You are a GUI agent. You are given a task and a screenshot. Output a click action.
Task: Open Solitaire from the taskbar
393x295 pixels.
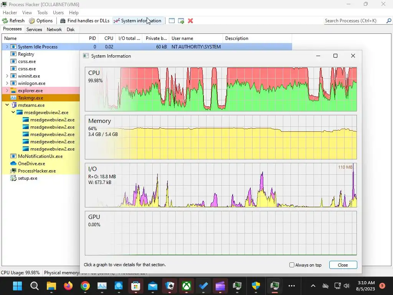click(x=169, y=286)
